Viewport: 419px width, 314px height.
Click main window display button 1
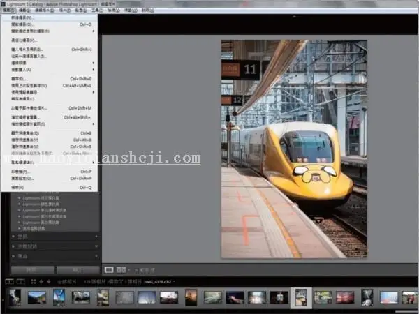(x=9, y=282)
